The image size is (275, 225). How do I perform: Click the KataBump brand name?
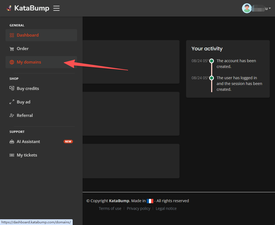[x=32, y=8]
